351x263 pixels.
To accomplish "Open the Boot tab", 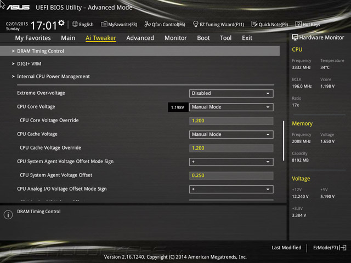I will pos(203,38).
